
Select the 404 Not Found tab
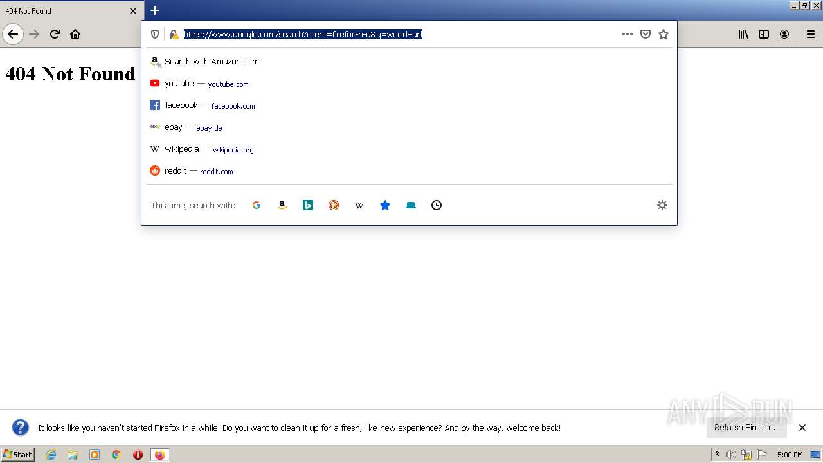click(71, 11)
